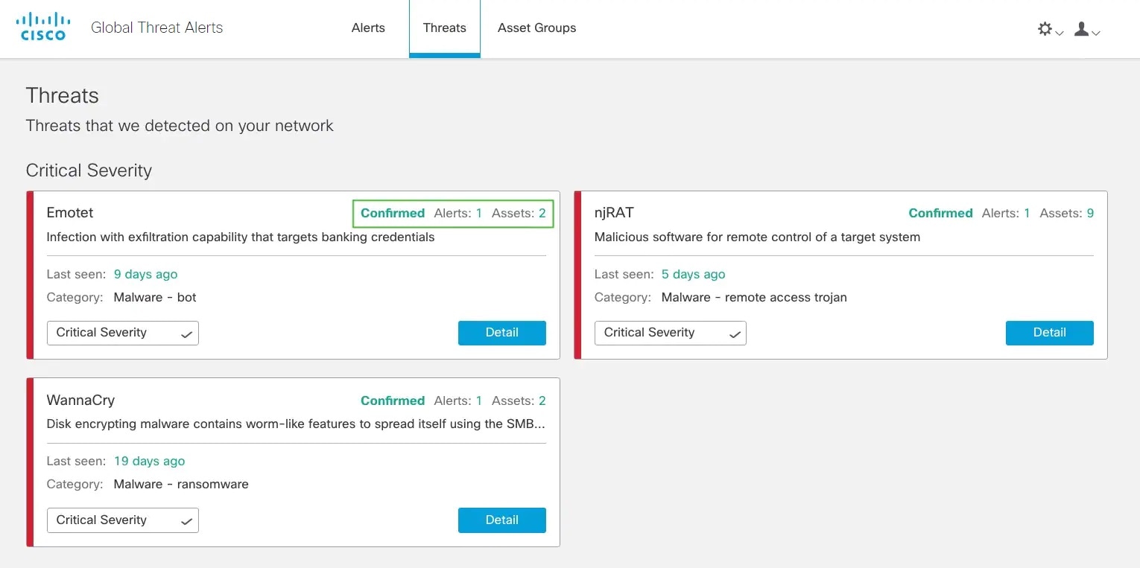The height and width of the screenshot is (568, 1140).
Task: Click WannaCry alerts count 1
Action: pos(478,401)
